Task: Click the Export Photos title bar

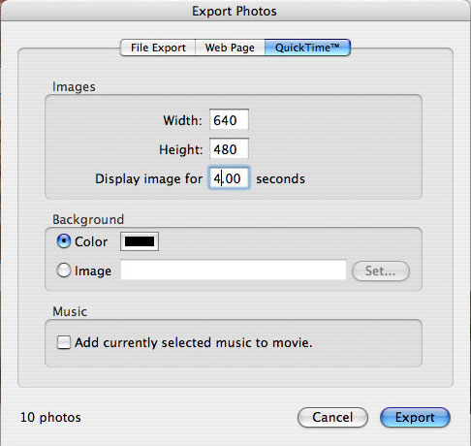Action: [235, 11]
